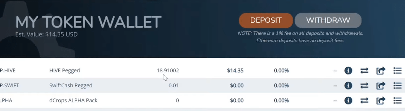This screenshot has width=405, height=111.
Task: Click the orange DEPOSIT button
Action: click(266, 20)
